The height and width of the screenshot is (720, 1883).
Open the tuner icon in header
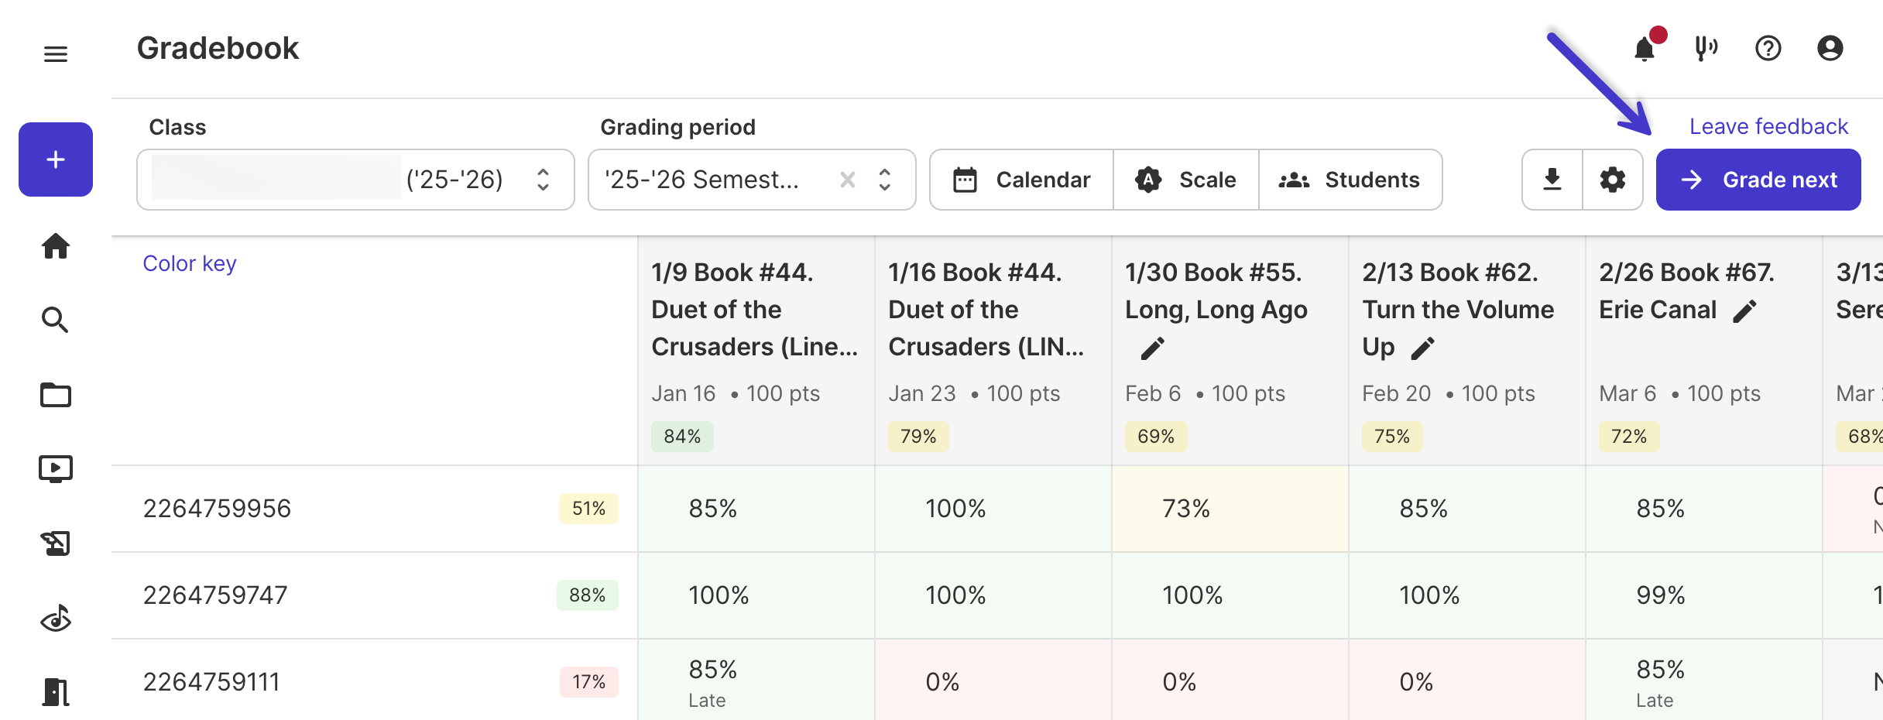coord(1706,49)
